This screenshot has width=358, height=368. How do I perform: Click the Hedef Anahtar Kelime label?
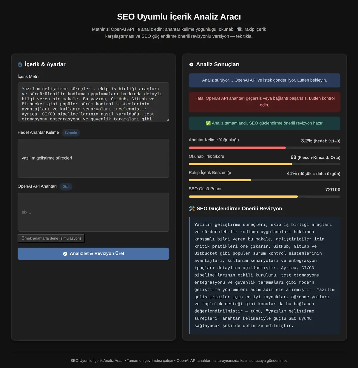[38, 132]
